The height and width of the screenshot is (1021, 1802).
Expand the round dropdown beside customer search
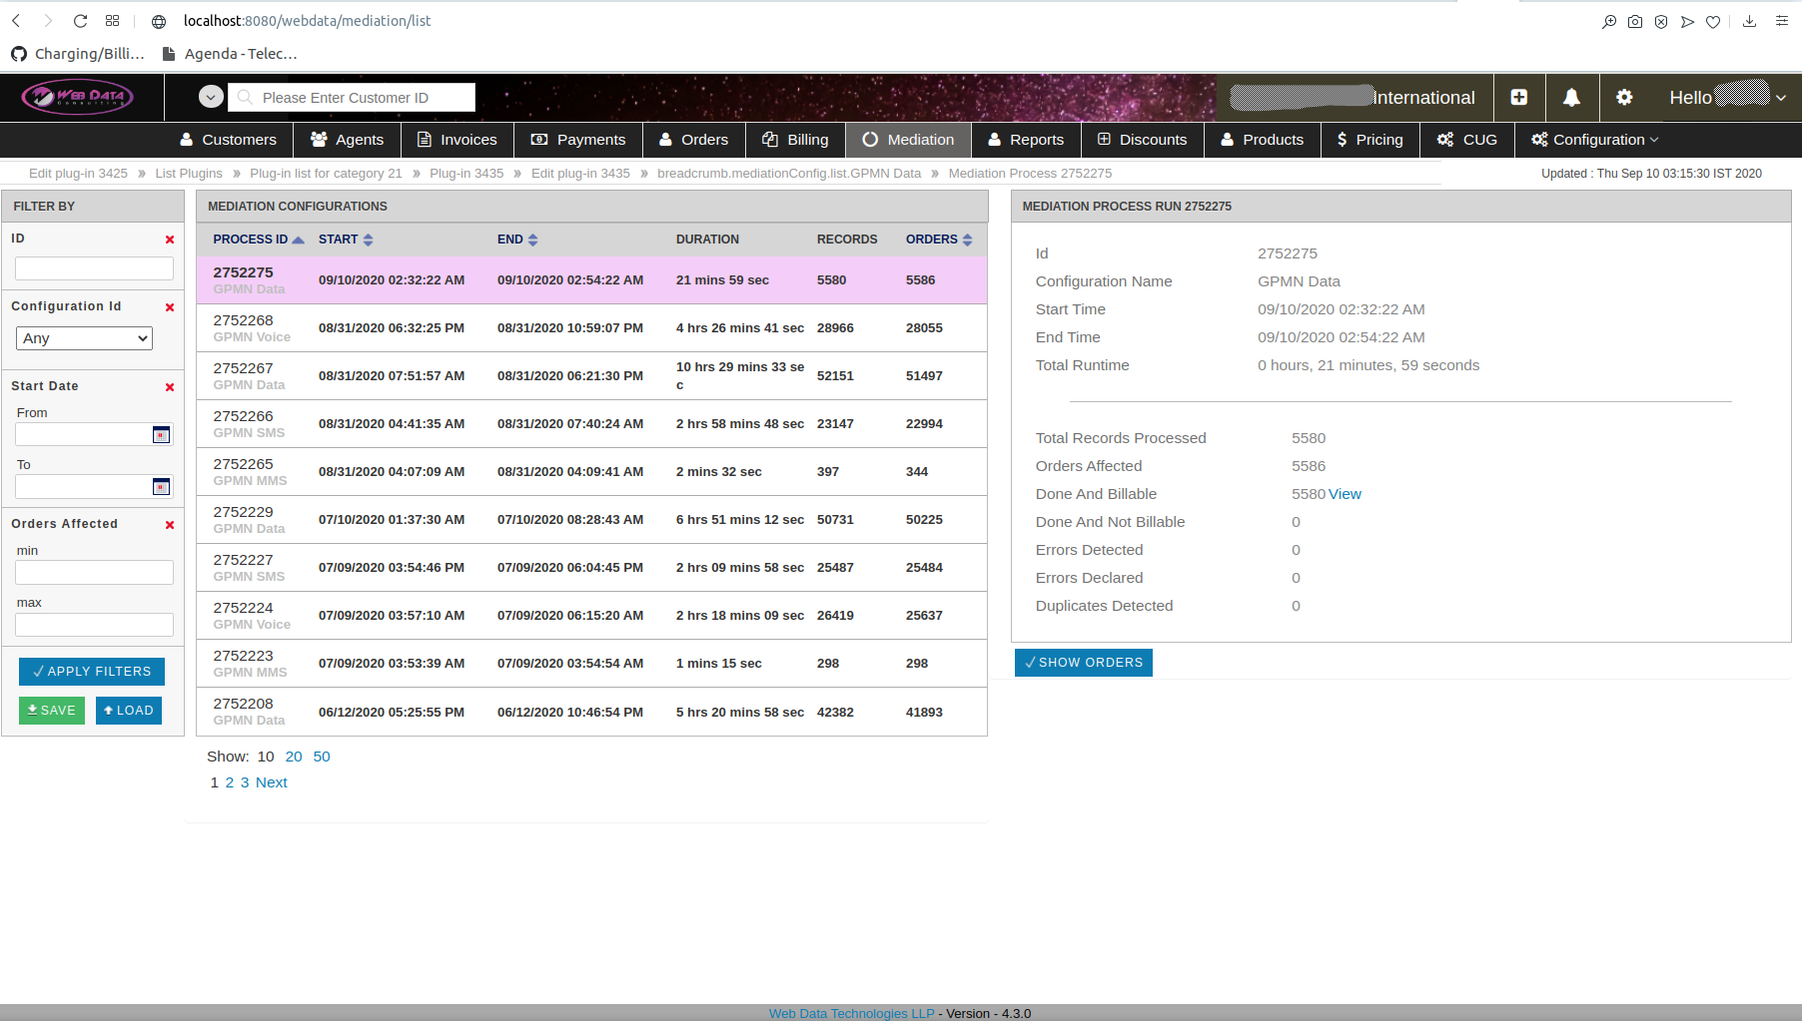click(211, 97)
